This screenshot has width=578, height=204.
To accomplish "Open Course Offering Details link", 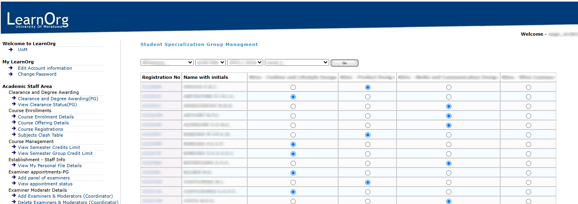I will click(43, 123).
